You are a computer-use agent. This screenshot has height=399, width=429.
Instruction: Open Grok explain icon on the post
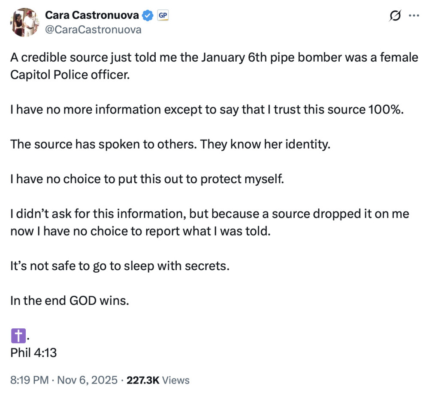click(394, 16)
